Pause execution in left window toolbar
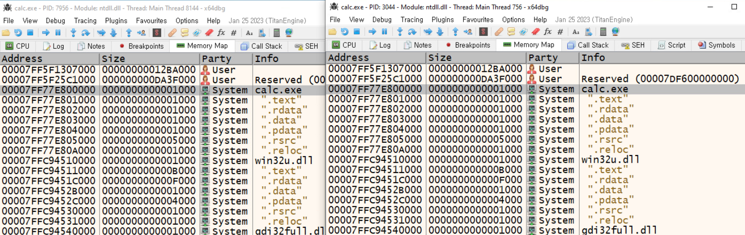 58,33
